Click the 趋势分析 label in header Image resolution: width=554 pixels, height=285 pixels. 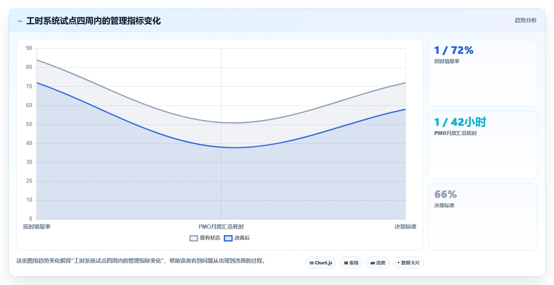(525, 20)
